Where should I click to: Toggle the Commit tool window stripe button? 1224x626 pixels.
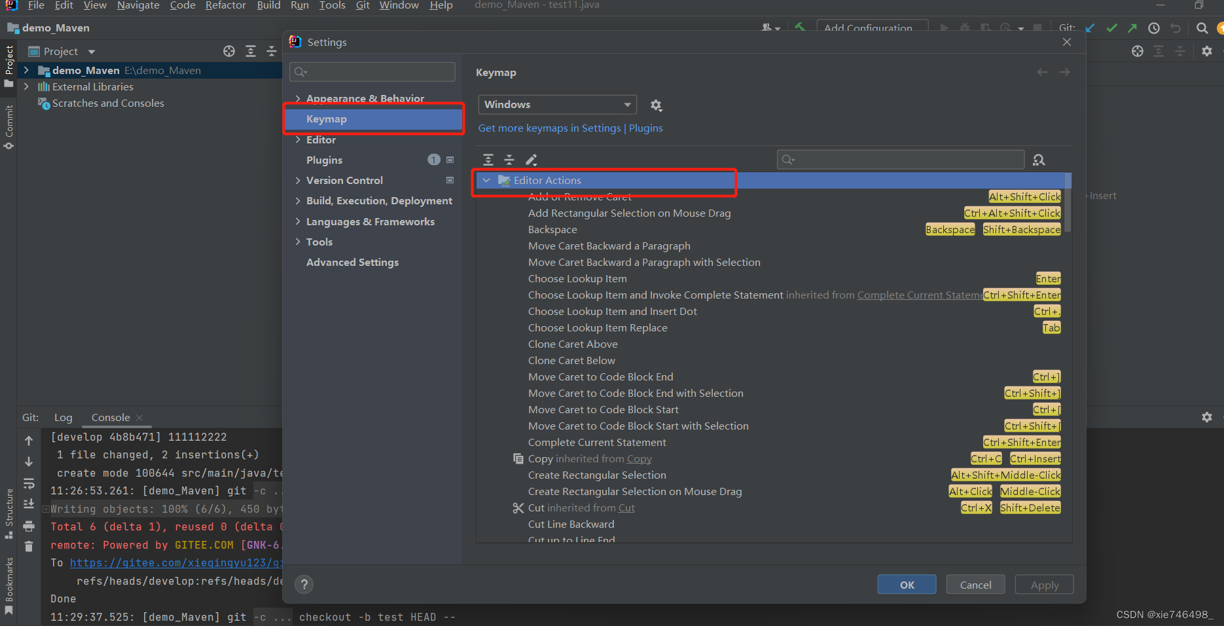[9, 126]
